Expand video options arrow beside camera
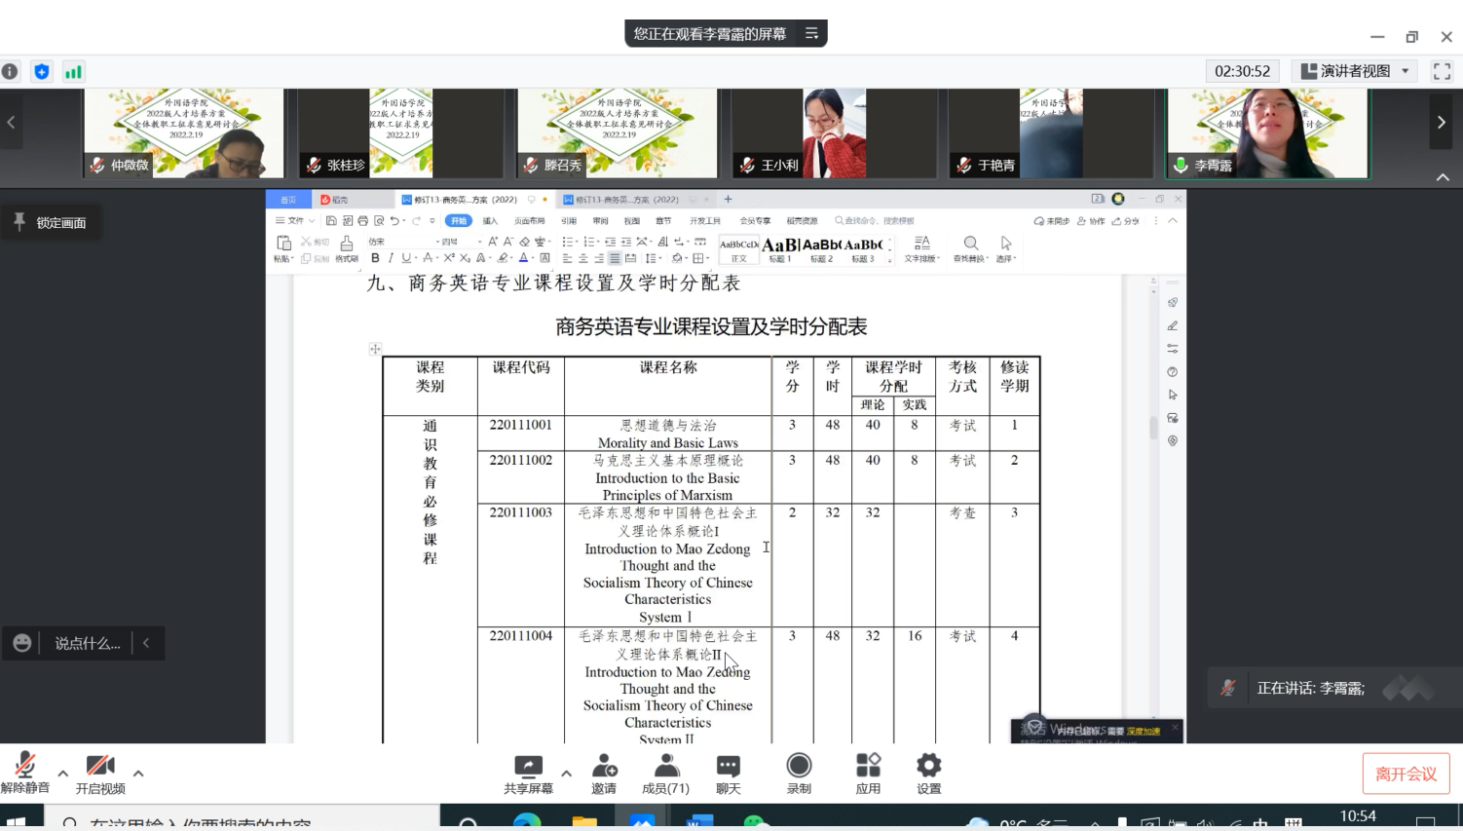 click(x=138, y=773)
